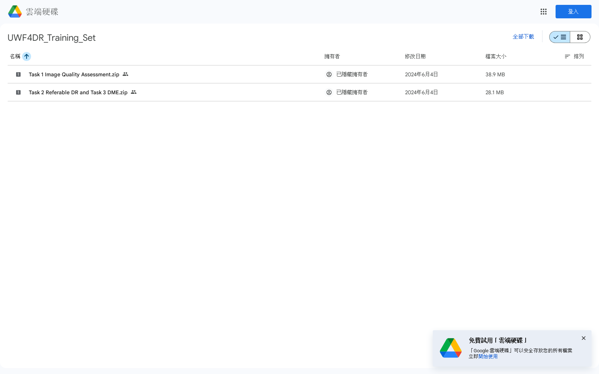This screenshot has width=599, height=374.
Task: Click the 登入 sign-in button
Action: 573,12
